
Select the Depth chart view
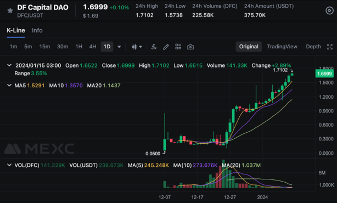pos(313,47)
